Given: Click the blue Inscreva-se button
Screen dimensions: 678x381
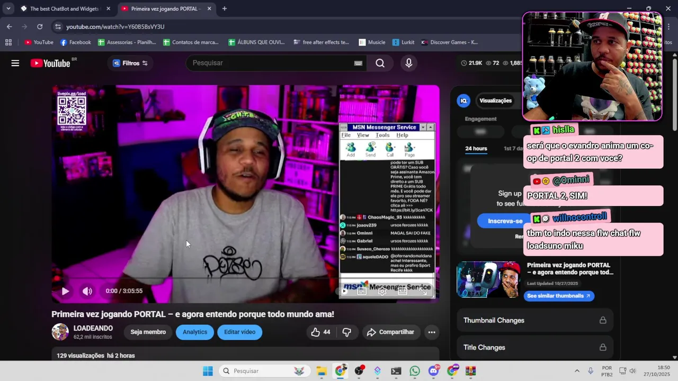Looking at the screenshot, I should [505, 221].
